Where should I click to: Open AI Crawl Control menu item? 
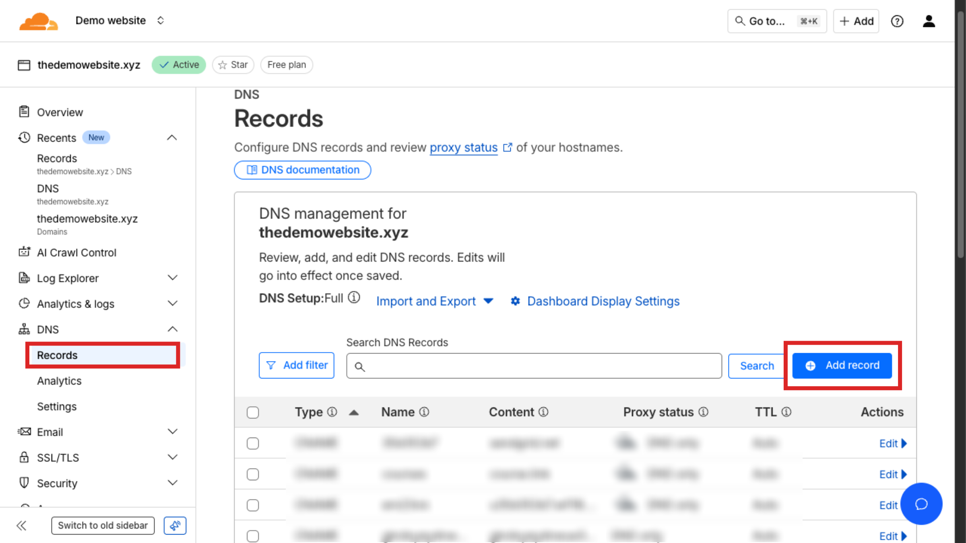click(76, 253)
